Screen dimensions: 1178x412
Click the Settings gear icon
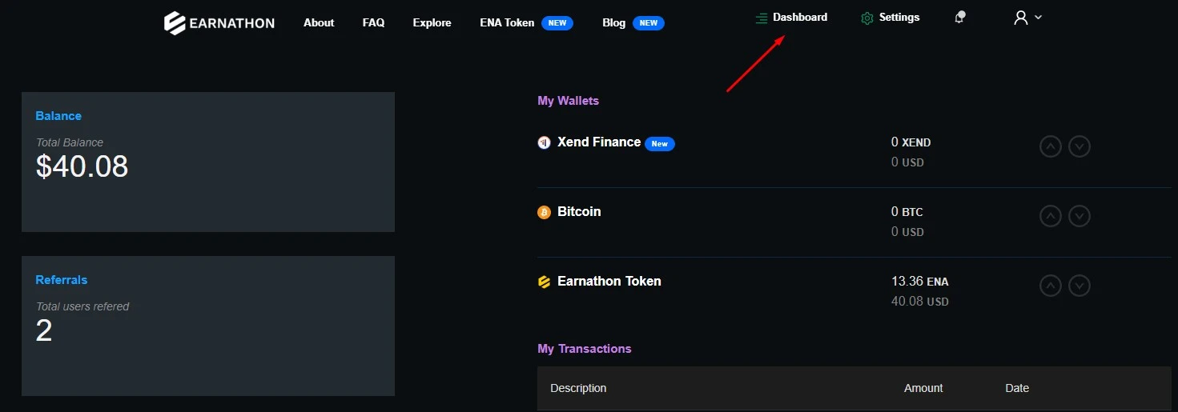point(866,18)
